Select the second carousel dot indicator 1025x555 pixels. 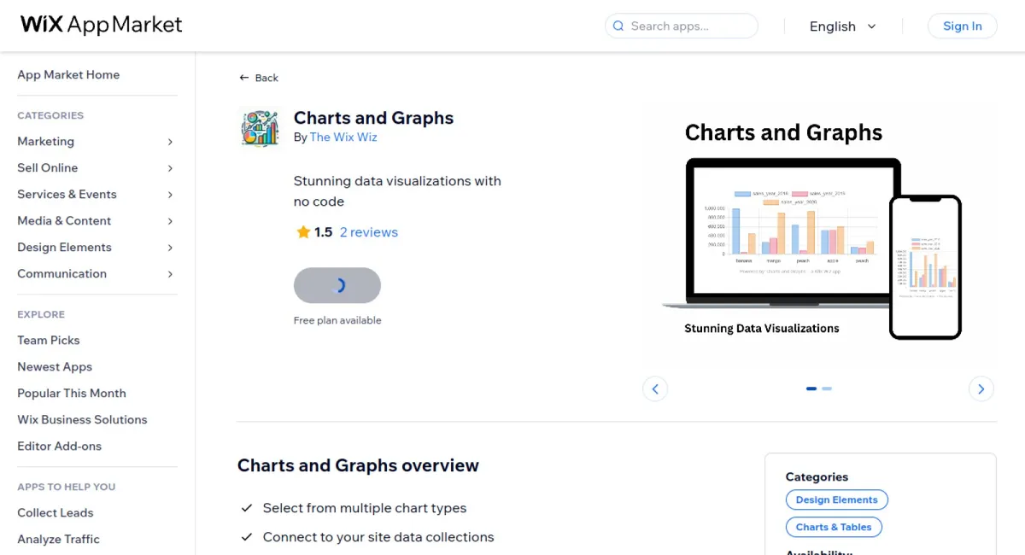click(x=826, y=388)
